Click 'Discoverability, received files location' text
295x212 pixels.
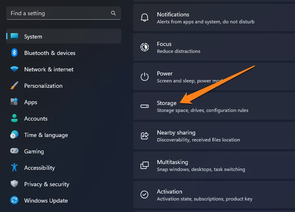[x=198, y=140]
